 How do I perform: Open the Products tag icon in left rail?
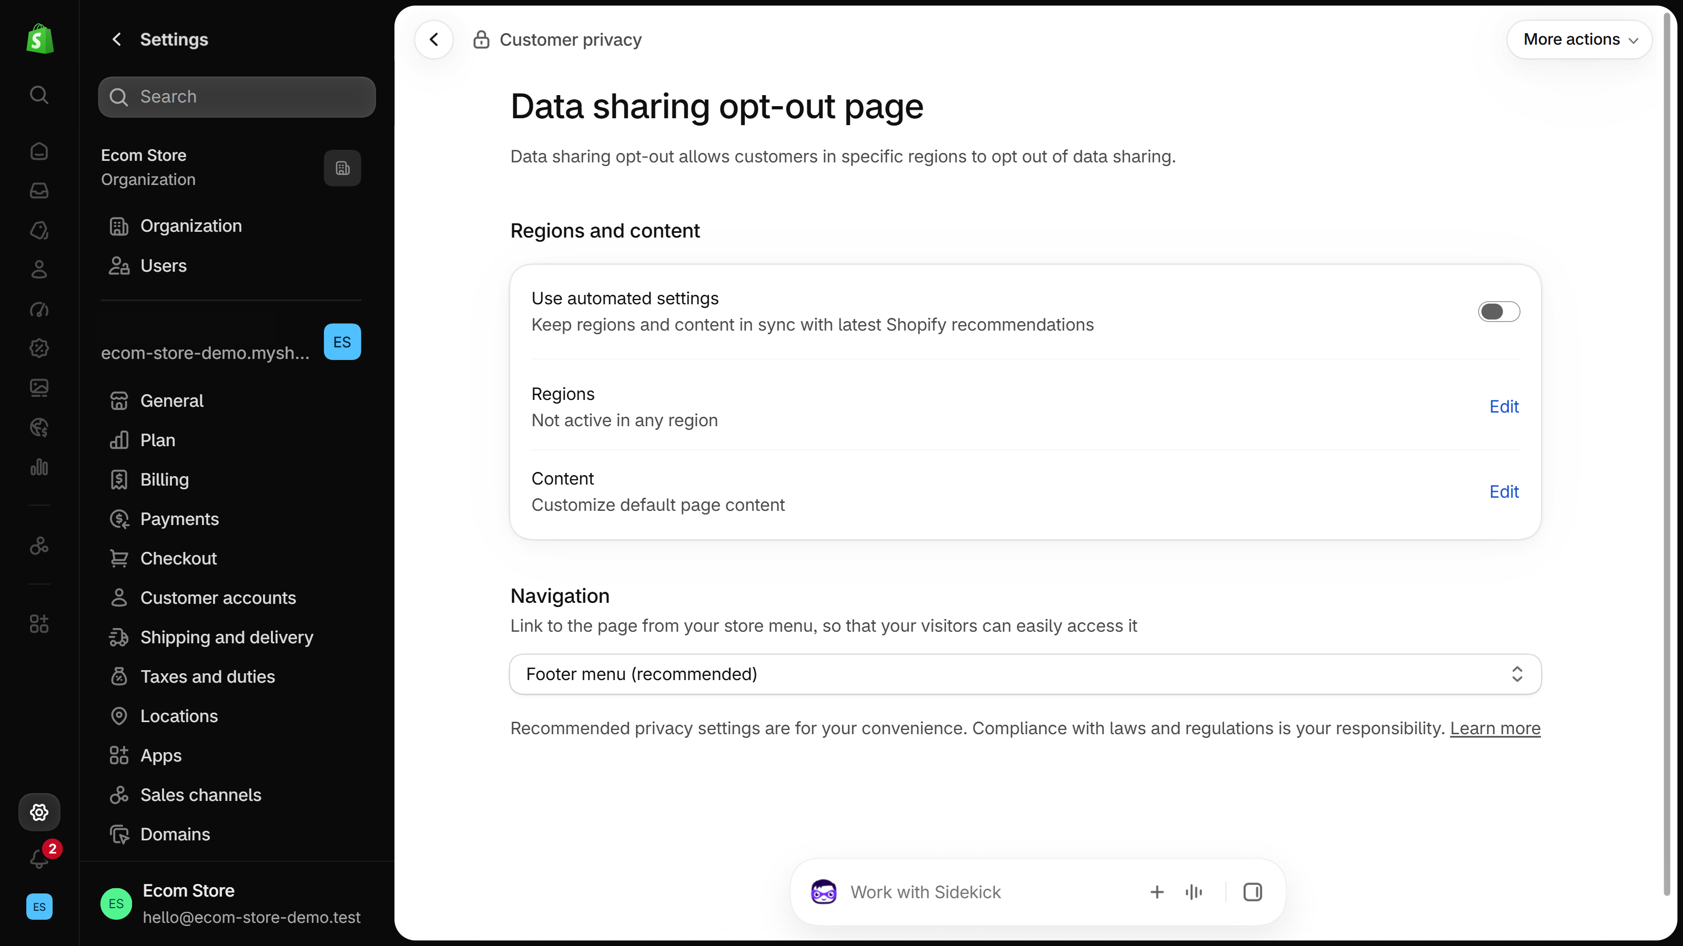[x=39, y=231]
